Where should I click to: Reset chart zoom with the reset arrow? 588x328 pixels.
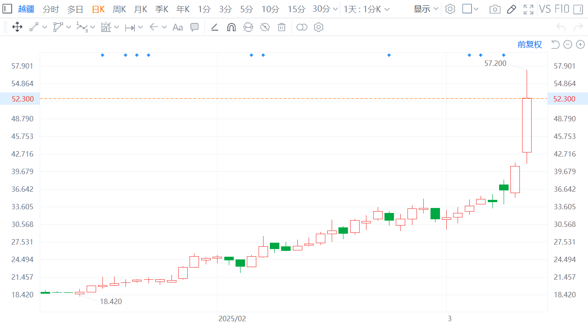tap(556, 44)
